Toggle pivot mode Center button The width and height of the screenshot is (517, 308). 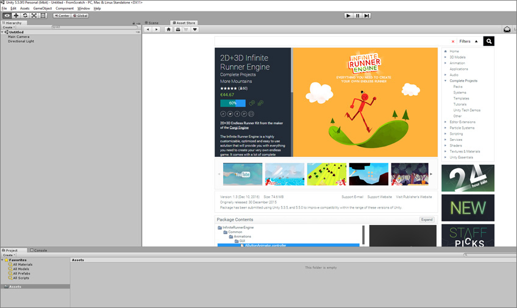[62, 15]
